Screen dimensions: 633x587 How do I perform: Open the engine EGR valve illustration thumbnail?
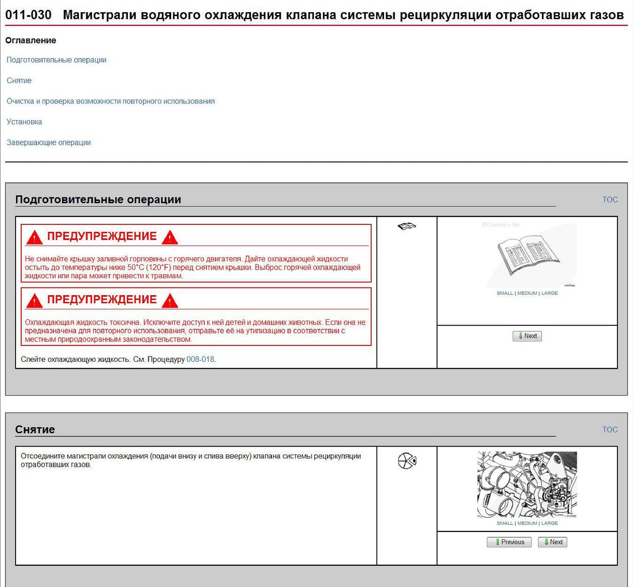pyautogui.click(x=527, y=485)
